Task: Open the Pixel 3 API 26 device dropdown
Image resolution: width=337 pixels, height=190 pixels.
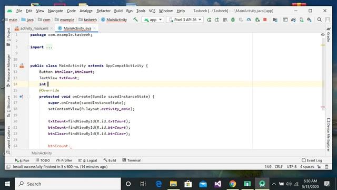Action: pyautogui.click(x=185, y=20)
